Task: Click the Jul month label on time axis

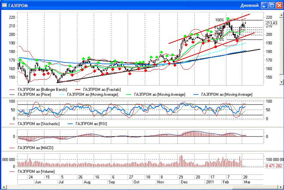Action: [61, 182]
